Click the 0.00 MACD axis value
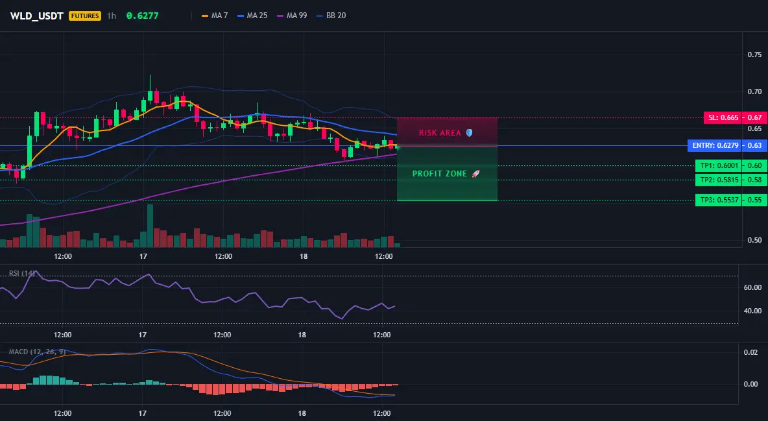The image size is (768, 421). click(750, 384)
